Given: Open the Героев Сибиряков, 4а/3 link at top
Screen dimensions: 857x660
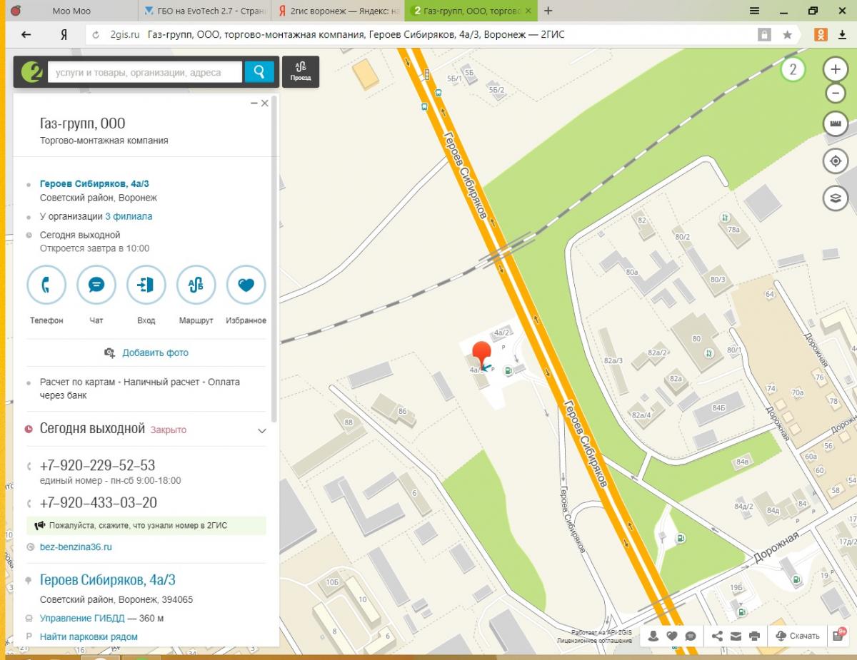Looking at the screenshot, I should 94,184.
